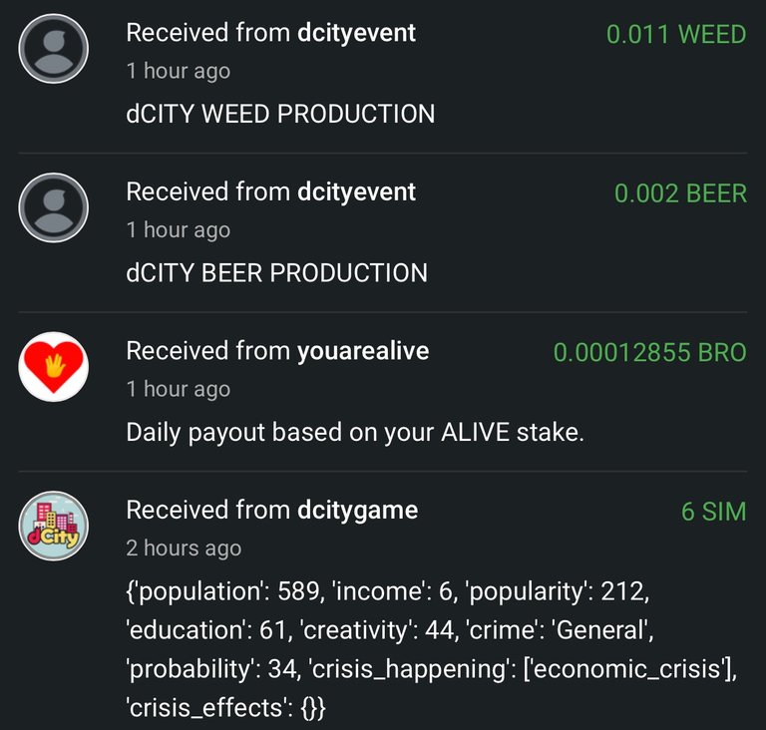Image resolution: width=766 pixels, height=730 pixels.
Task: Open the youarealive account link
Action: coord(363,351)
